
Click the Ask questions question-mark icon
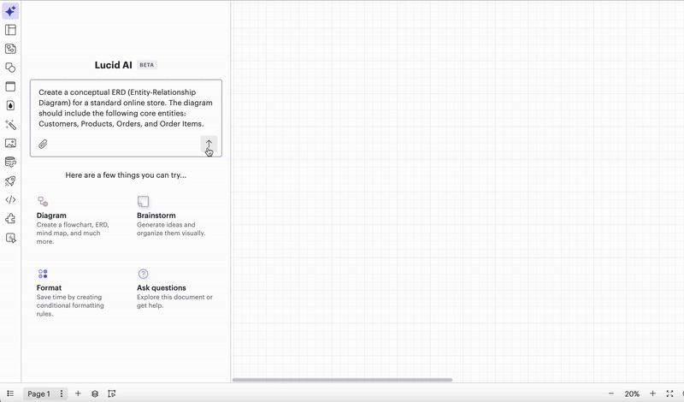click(x=143, y=274)
